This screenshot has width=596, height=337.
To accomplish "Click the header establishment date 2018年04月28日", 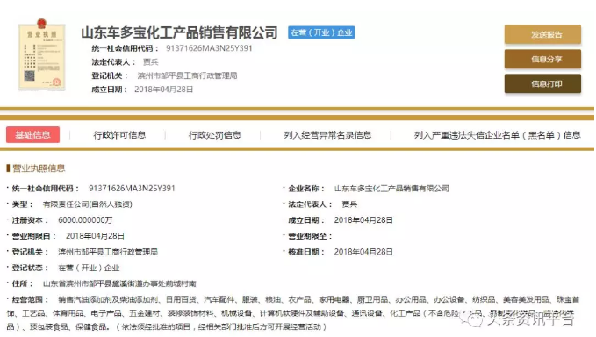I will click(164, 90).
